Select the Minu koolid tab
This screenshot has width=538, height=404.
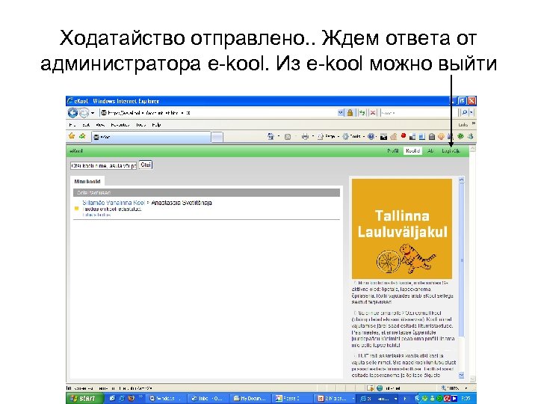(87, 181)
